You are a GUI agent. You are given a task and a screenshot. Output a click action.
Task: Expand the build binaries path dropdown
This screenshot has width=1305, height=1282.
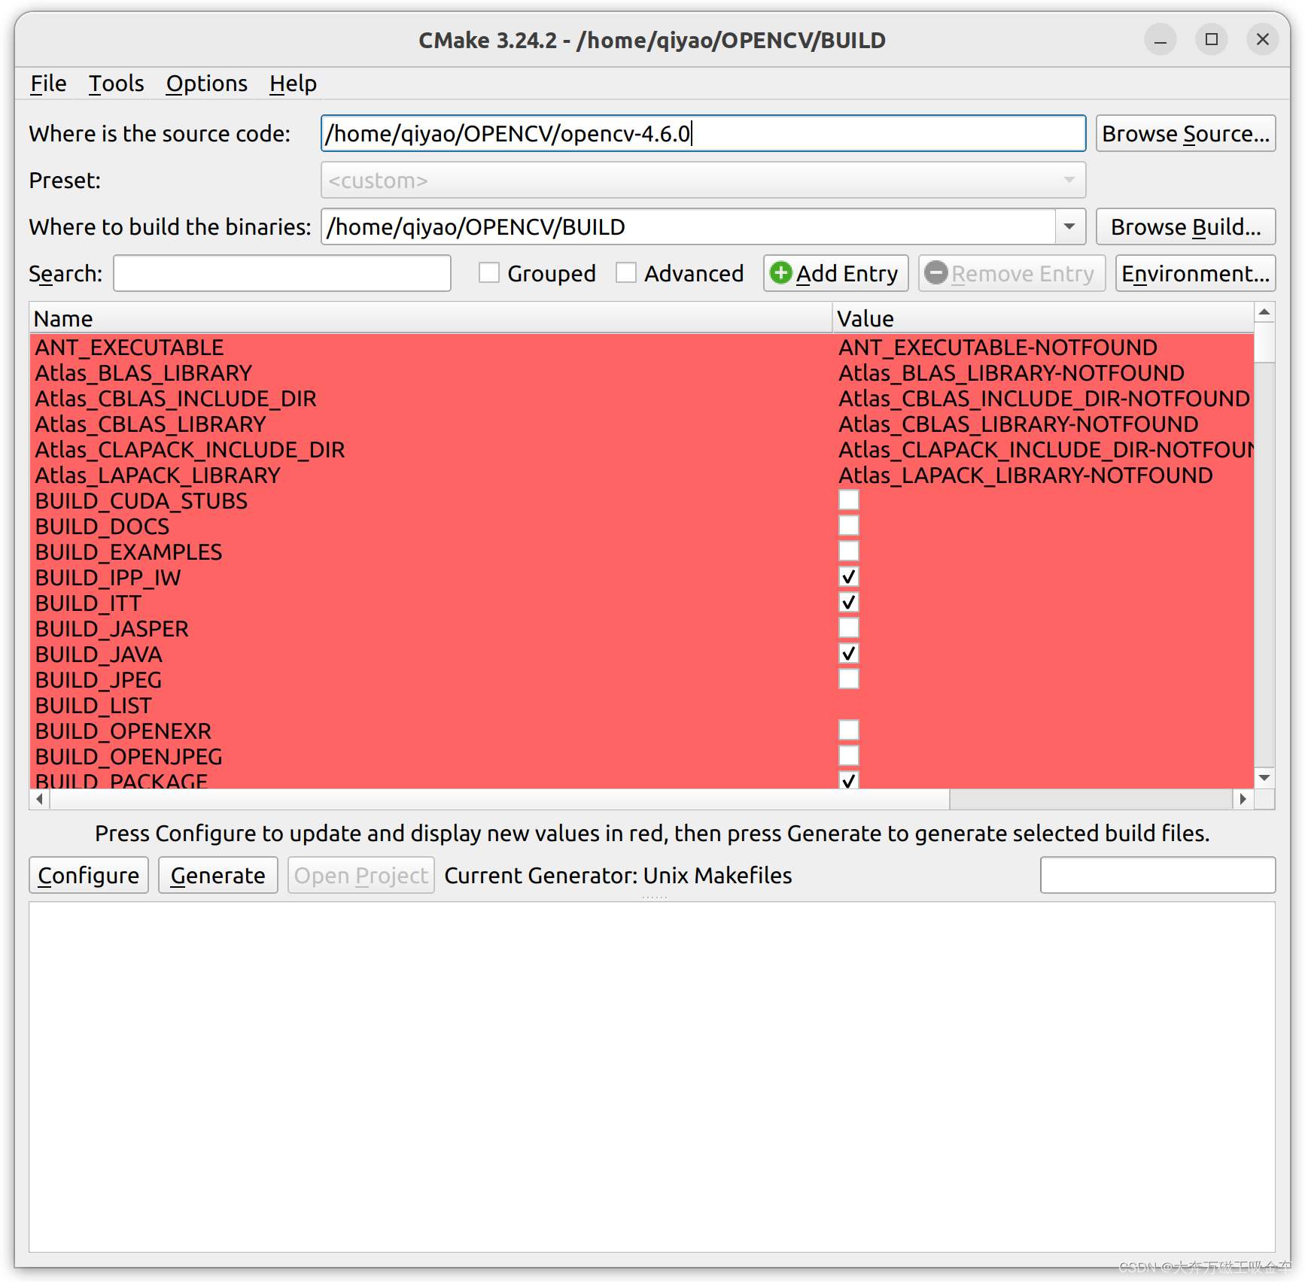(1069, 226)
